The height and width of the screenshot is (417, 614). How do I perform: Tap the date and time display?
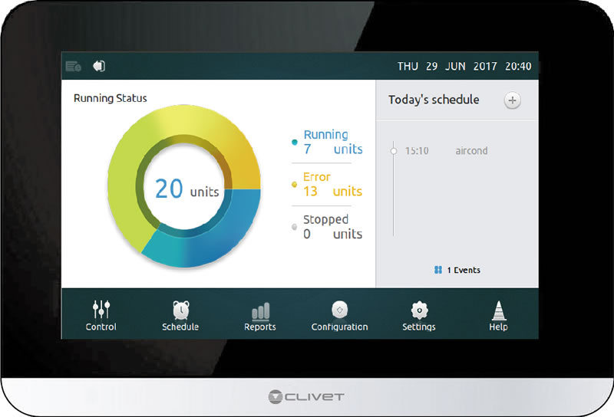point(464,66)
